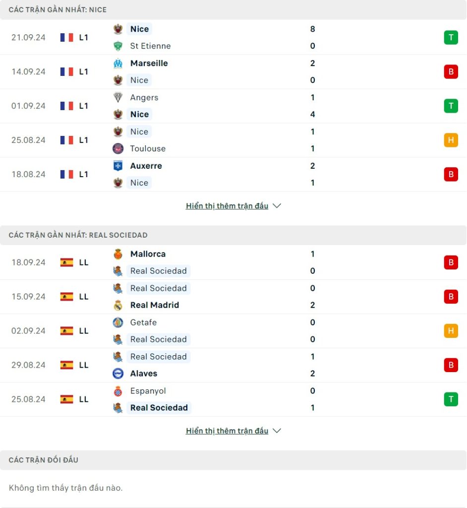
Task: Click the Auxerre club crest
Action: pos(118,166)
